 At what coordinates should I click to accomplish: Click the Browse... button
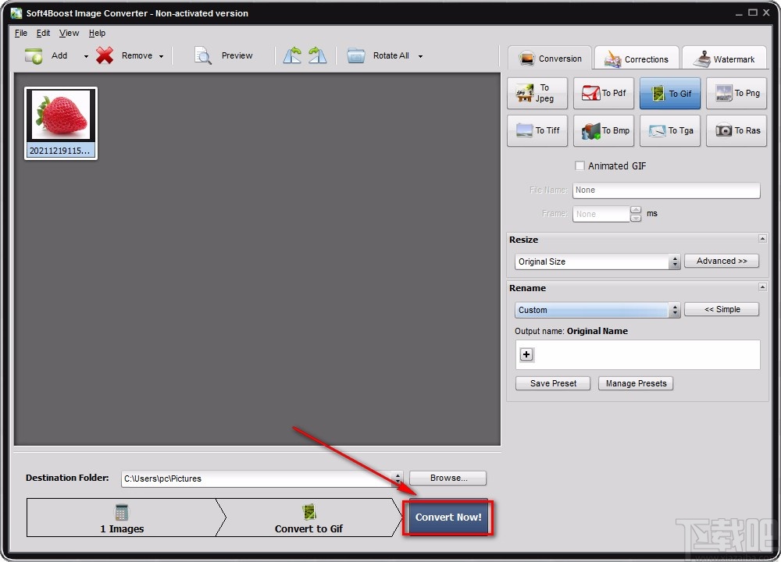[x=448, y=478]
